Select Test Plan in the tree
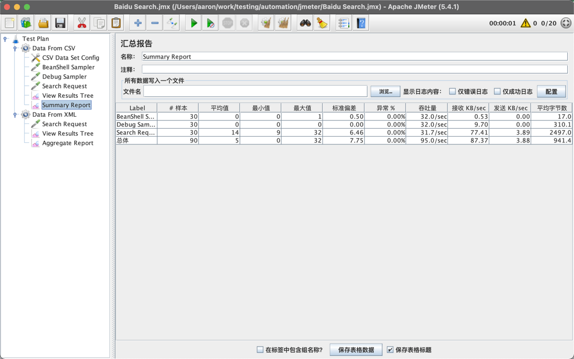The image size is (574, 359). (x=35, y=39)
